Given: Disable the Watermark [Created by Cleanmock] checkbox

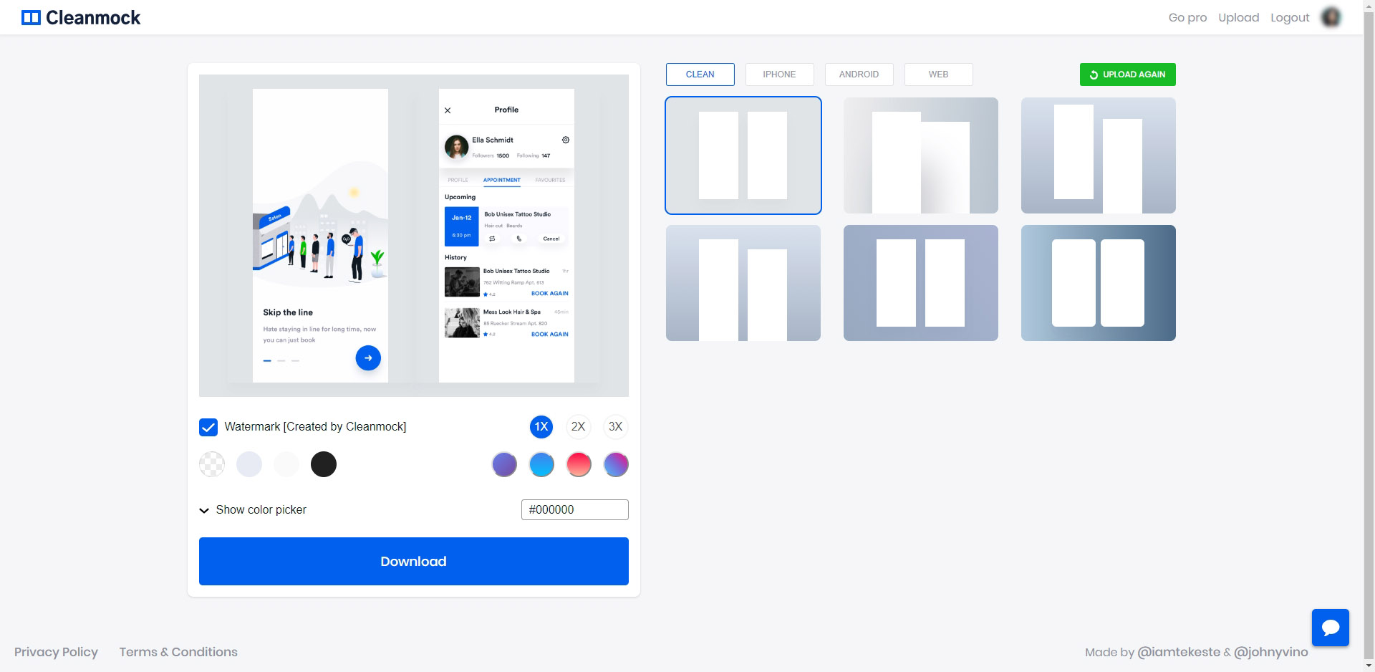Looking at the screenshot, I should coord(208,427).
